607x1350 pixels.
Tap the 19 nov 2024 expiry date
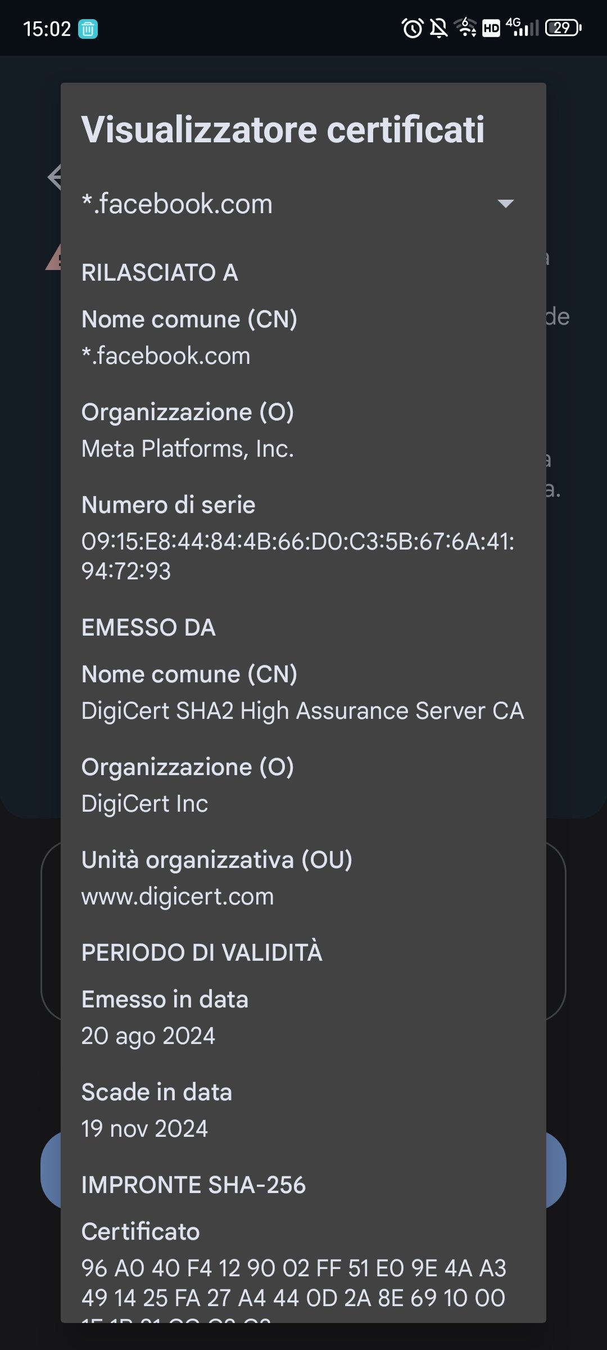[144, 1128]
